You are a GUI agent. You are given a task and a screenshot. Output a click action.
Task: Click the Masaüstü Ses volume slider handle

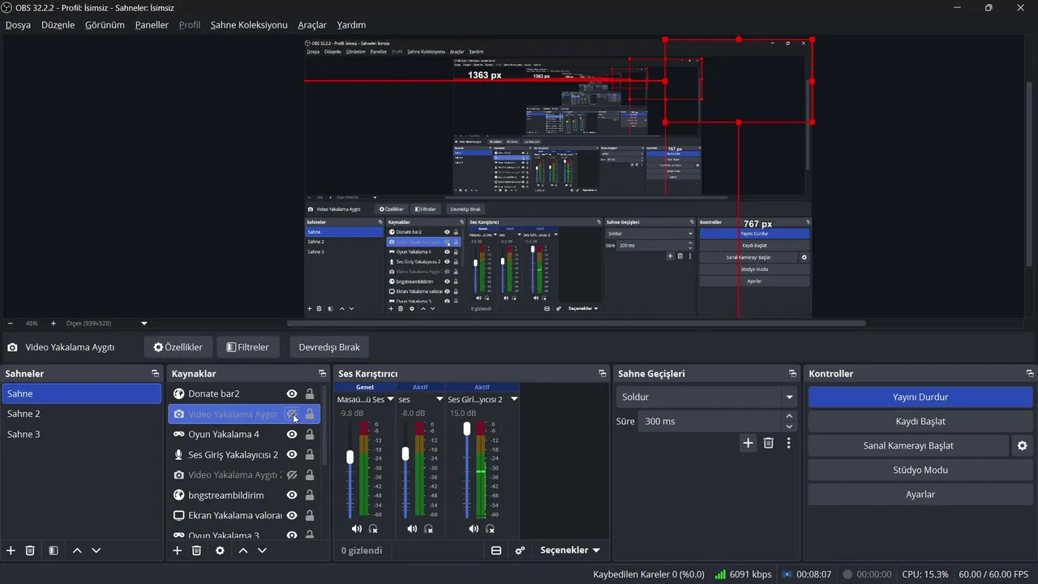point(350,457)
